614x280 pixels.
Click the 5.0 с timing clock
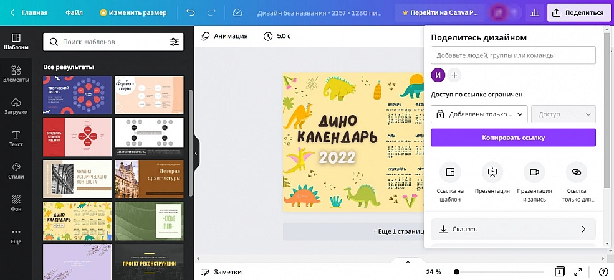tap(277, 36)
